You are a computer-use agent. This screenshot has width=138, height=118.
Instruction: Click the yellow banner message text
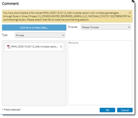point(67,16)
